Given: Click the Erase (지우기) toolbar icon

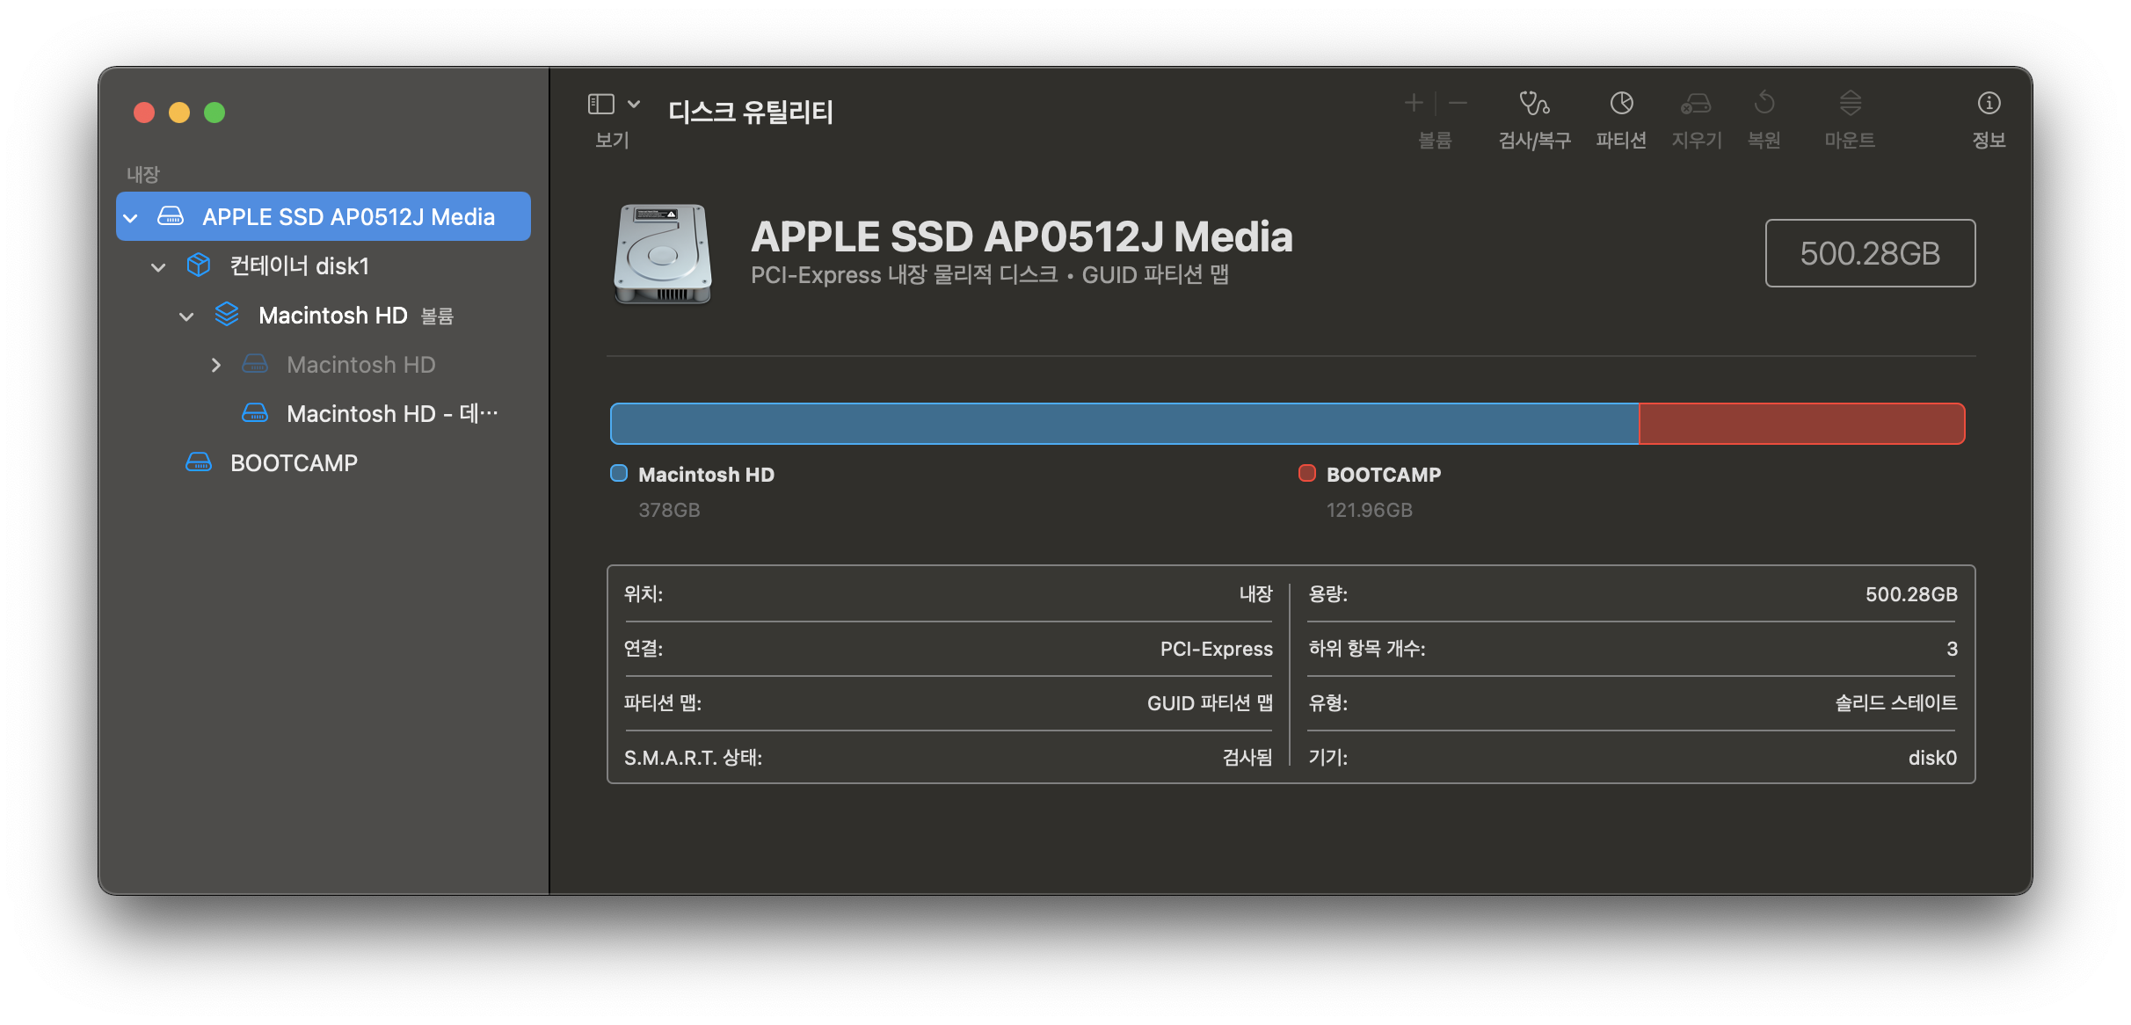Looking at the screenshot, I should pos(1696,104).
